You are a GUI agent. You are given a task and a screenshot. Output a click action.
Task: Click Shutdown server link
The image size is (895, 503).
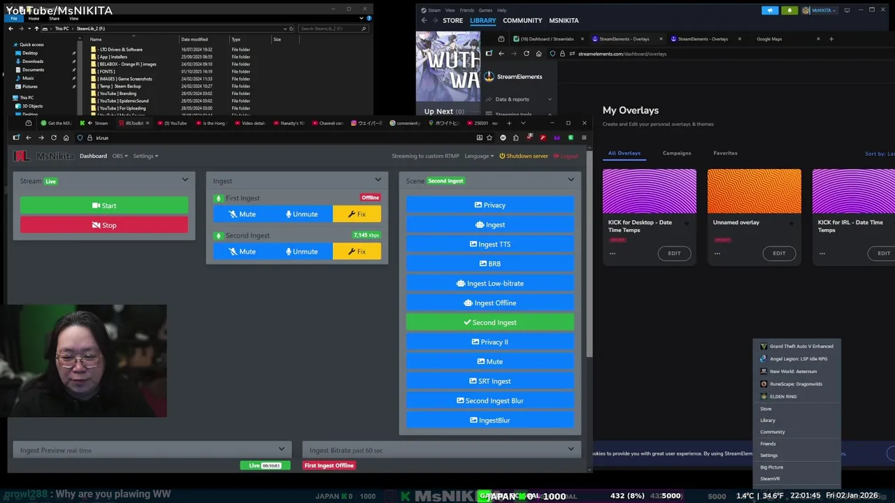[524, 156]
